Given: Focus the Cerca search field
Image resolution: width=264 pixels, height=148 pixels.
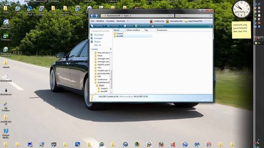Looking at the screenshot, I should (x=192, y=16).
